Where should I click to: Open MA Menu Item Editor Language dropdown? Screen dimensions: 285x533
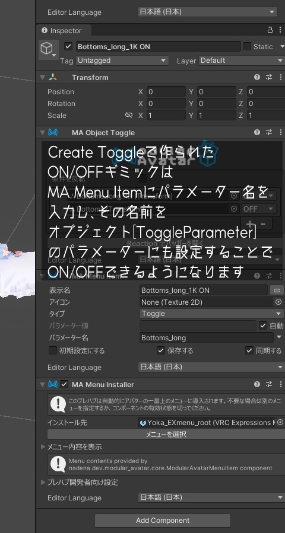211,367
